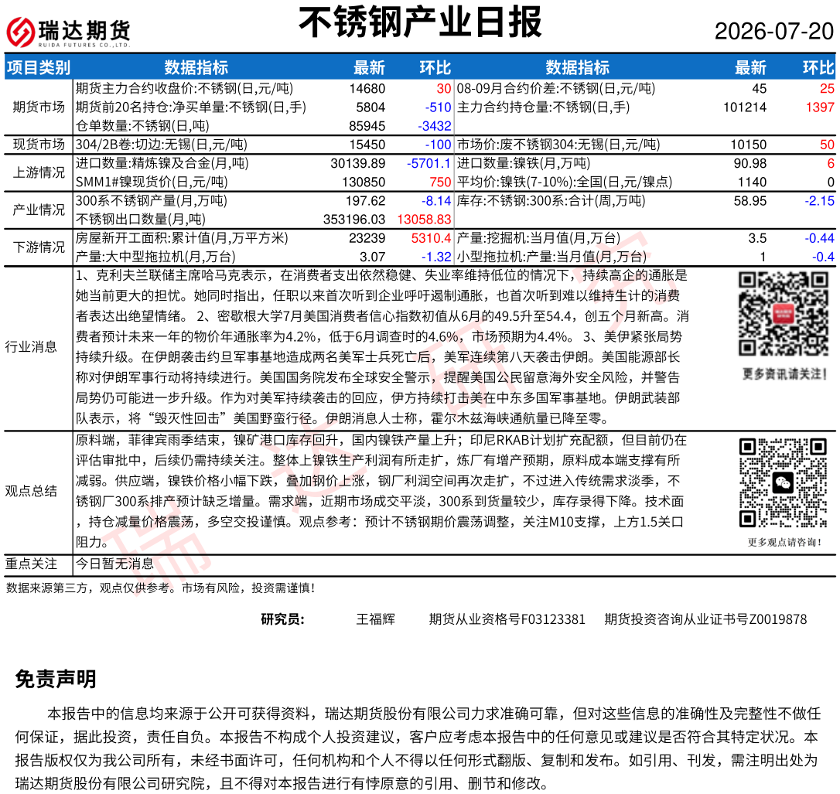Click the Ruida Futures red logo icon
840x794 pixels.
pyautogui.click(x=20, y=32)
